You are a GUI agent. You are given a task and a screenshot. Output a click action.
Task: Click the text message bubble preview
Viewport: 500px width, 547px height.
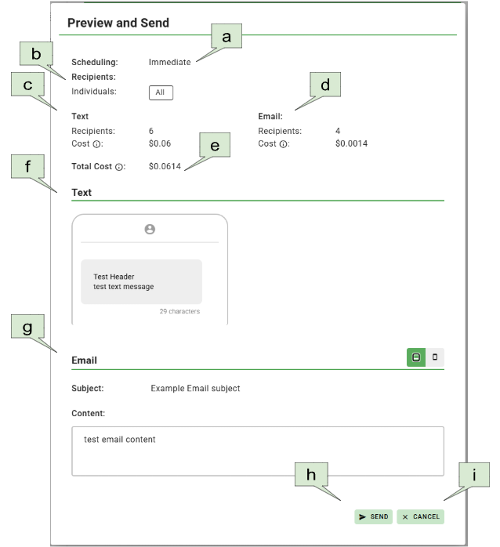[x=142, y=282]
